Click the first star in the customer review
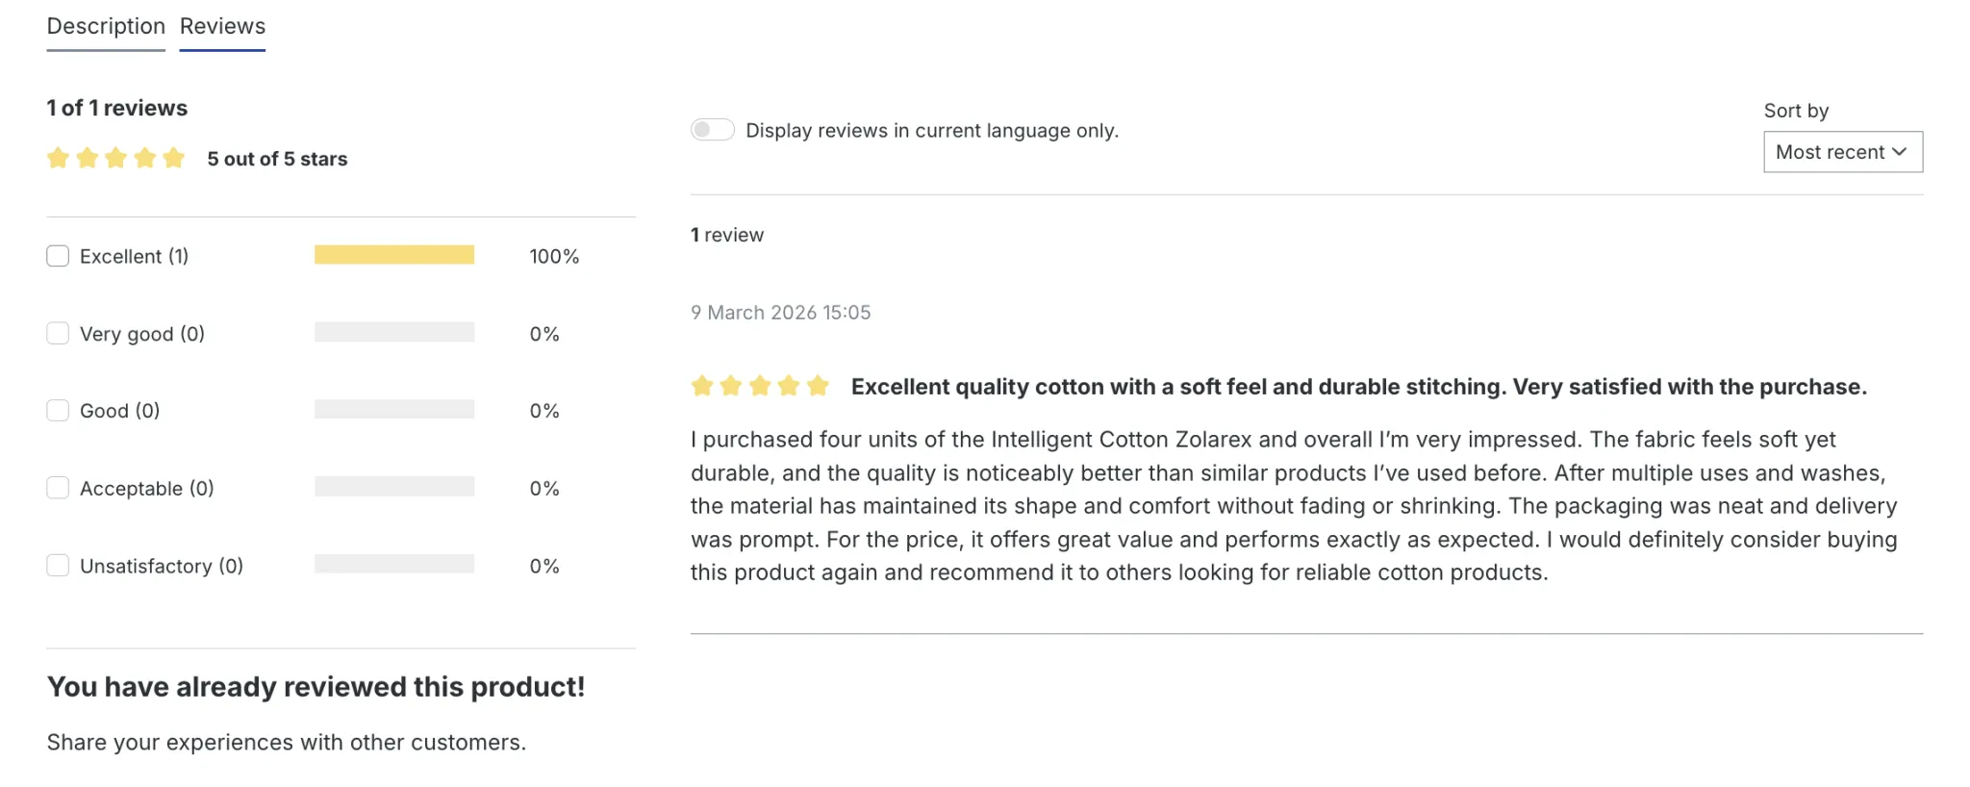Screen dimensions: 1970x787 (x=702, y=387)
